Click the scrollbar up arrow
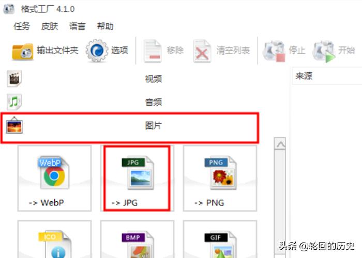Viewport: 362px width, 258px height. pyautogui.click(x=280, y=144)
